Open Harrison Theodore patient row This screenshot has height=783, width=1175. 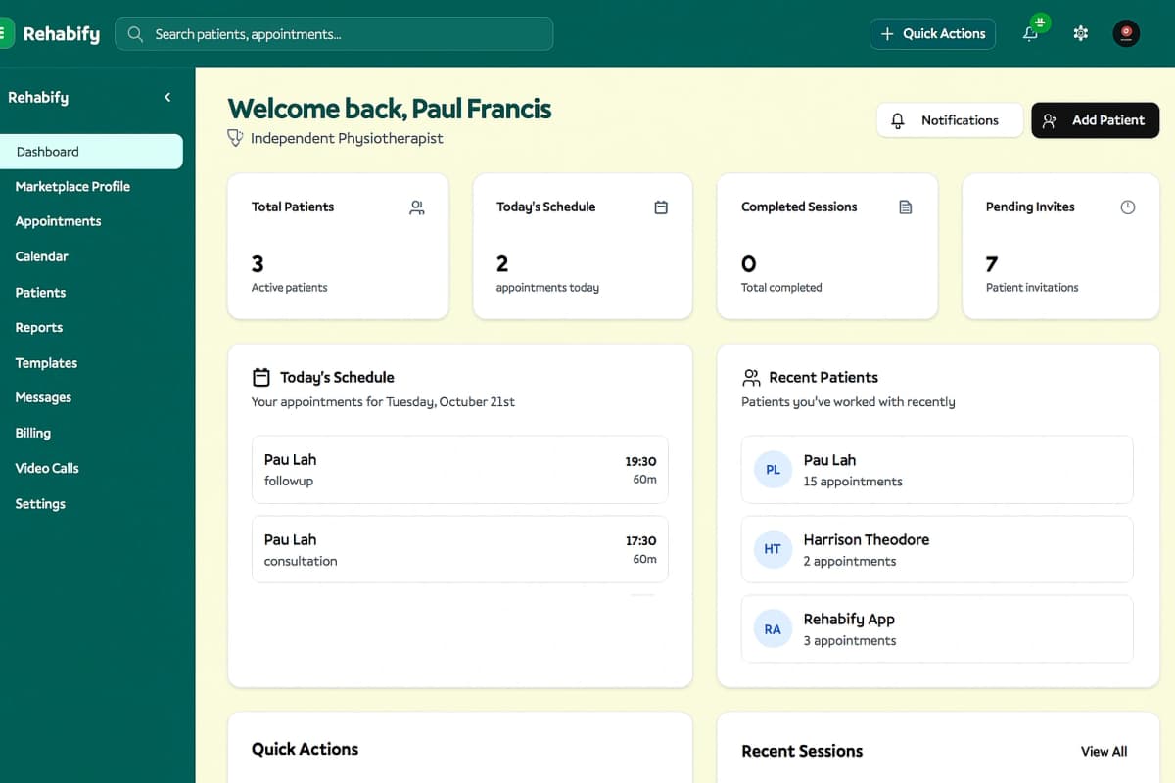[x=937, y=549]
